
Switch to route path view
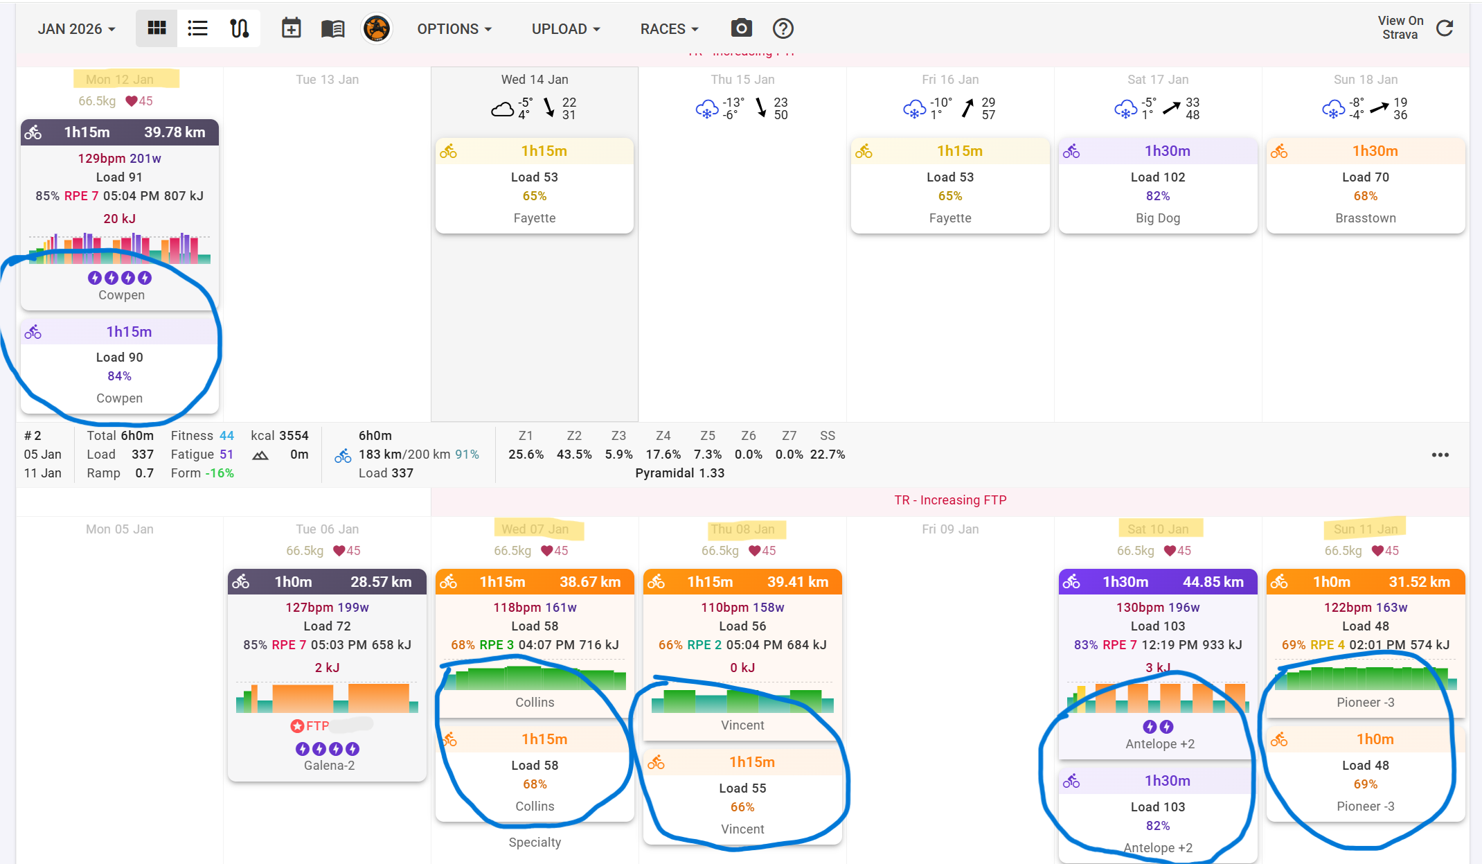pyautogui.click(x=239, y=28)
